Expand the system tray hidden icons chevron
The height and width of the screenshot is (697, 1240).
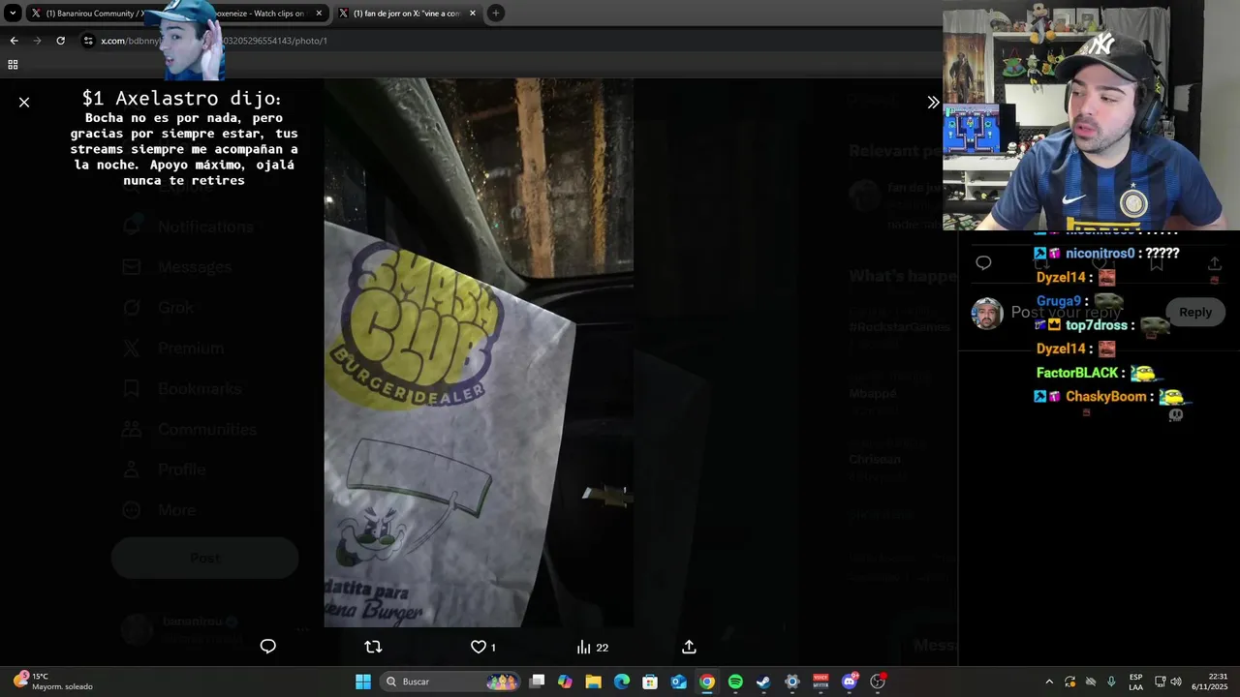(1049, 682)
